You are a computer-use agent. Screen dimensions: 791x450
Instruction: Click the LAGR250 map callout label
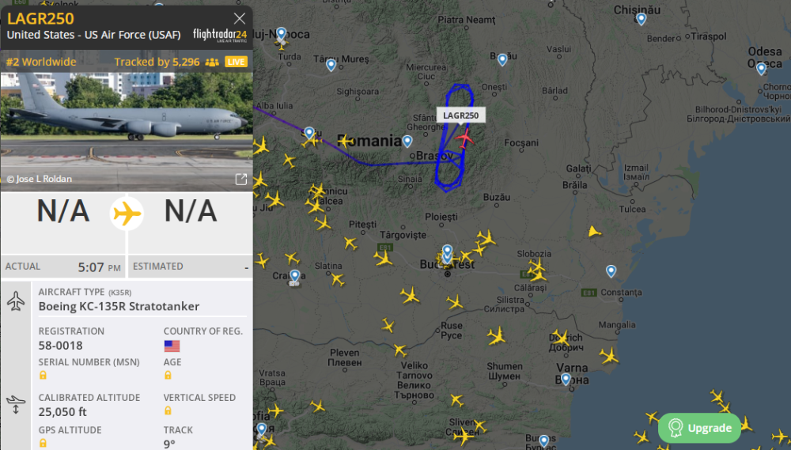[460, 115]
